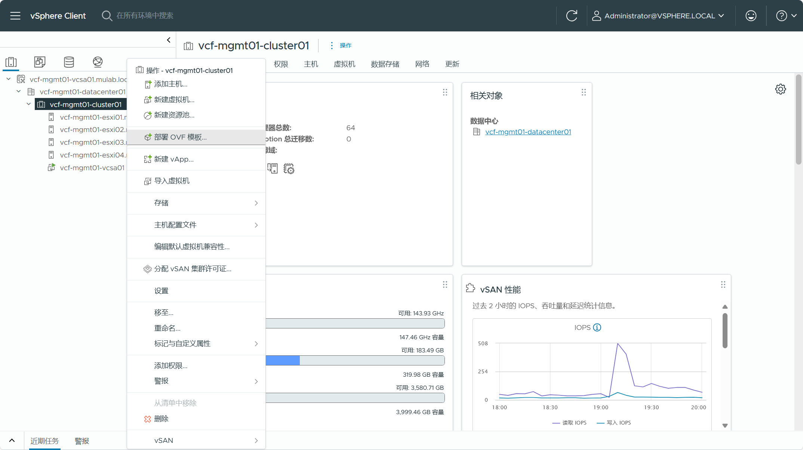
Task: Open the 虚拟机 tab
Action: (344, 64)
